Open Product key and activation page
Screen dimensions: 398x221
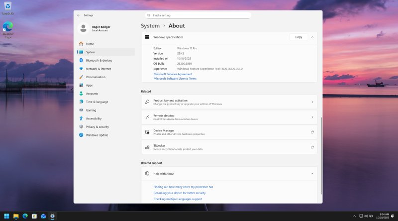pyautogui.click(x=229, y=102)
